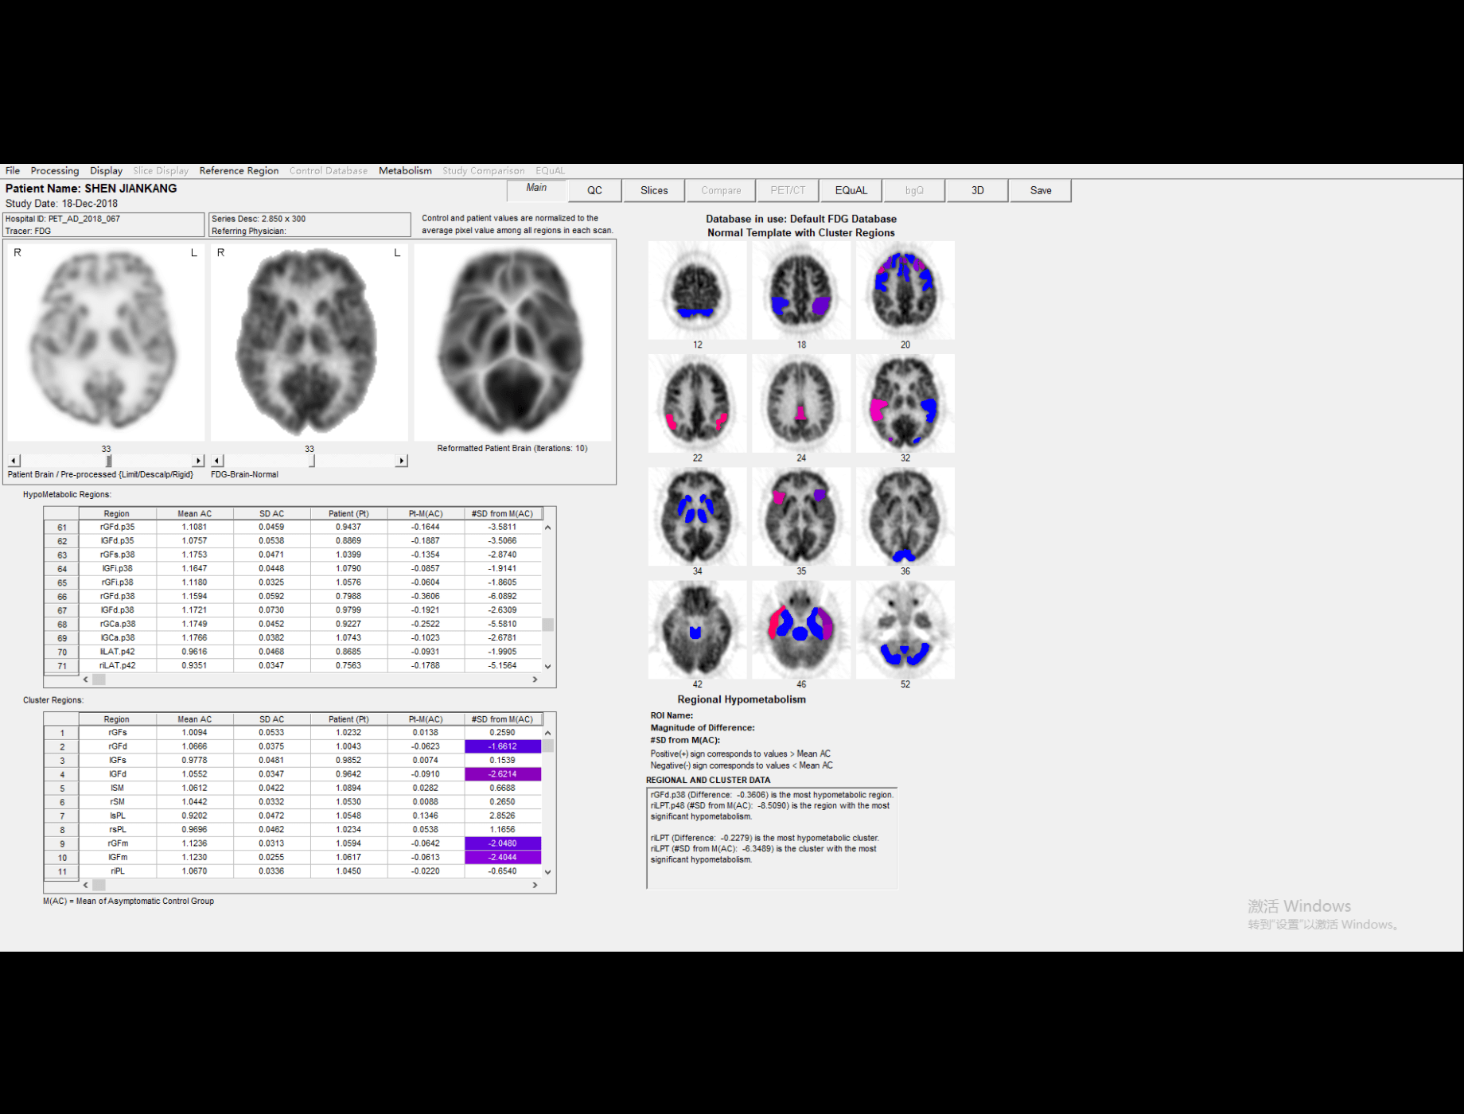Open the Metabolism dropdown menu
The height and width of the screenshot is (1114, 1464).
pyautogui.click(x=405, y=170)
